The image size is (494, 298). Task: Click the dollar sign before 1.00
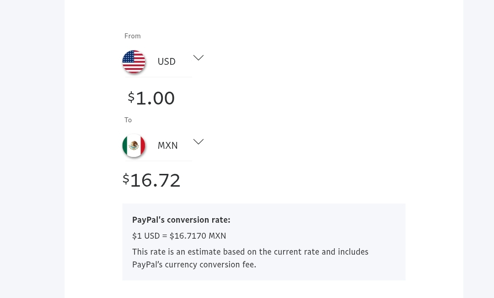(131, 97)
